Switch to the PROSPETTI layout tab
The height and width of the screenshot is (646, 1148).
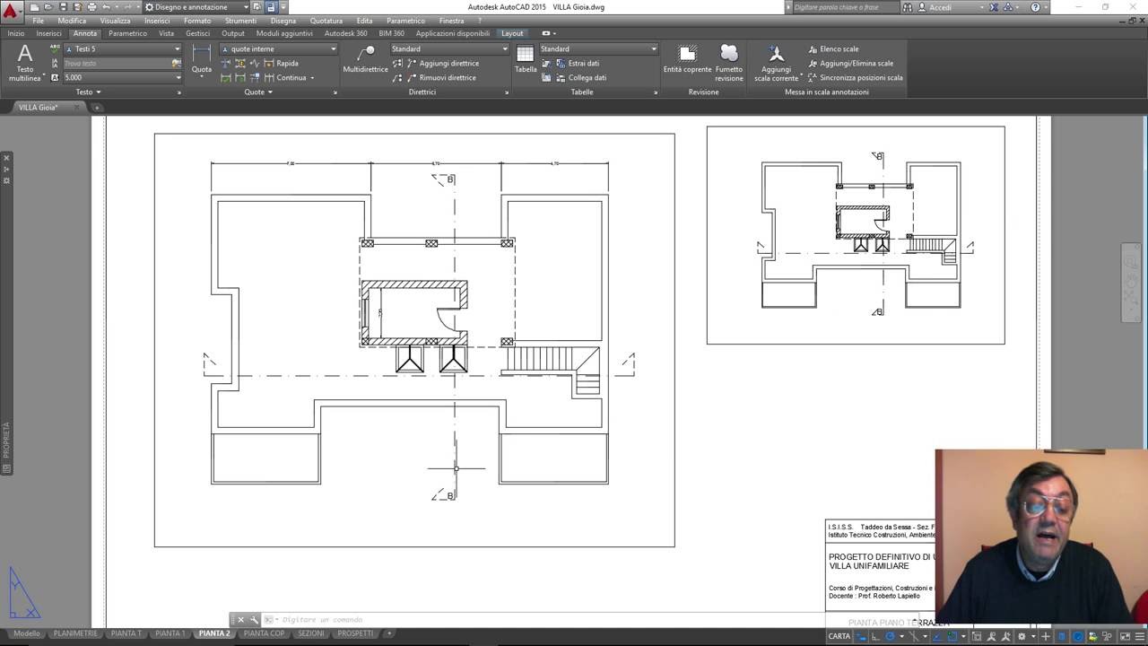point(355,633)
